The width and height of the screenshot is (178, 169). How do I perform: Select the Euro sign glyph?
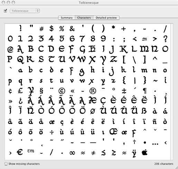point(20,152)
